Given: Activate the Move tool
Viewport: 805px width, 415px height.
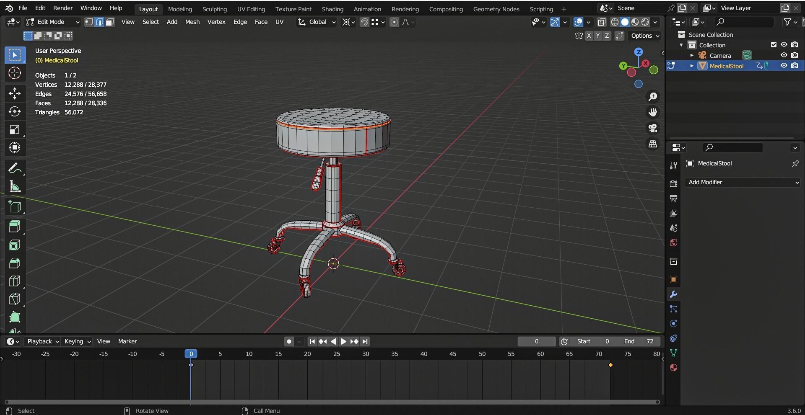Looking at the screenshot, I should (x=15, y=93).
